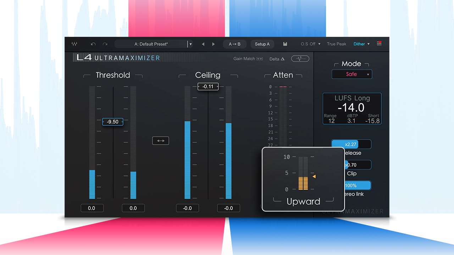Toggle Gain Match
The height and width of the screenshot is (255, 454).
coord(248,59)
